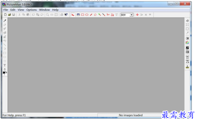Click the brightness sun icon in right toolbar
This screenshot has height=124, width=197.
tap(187, 38)
